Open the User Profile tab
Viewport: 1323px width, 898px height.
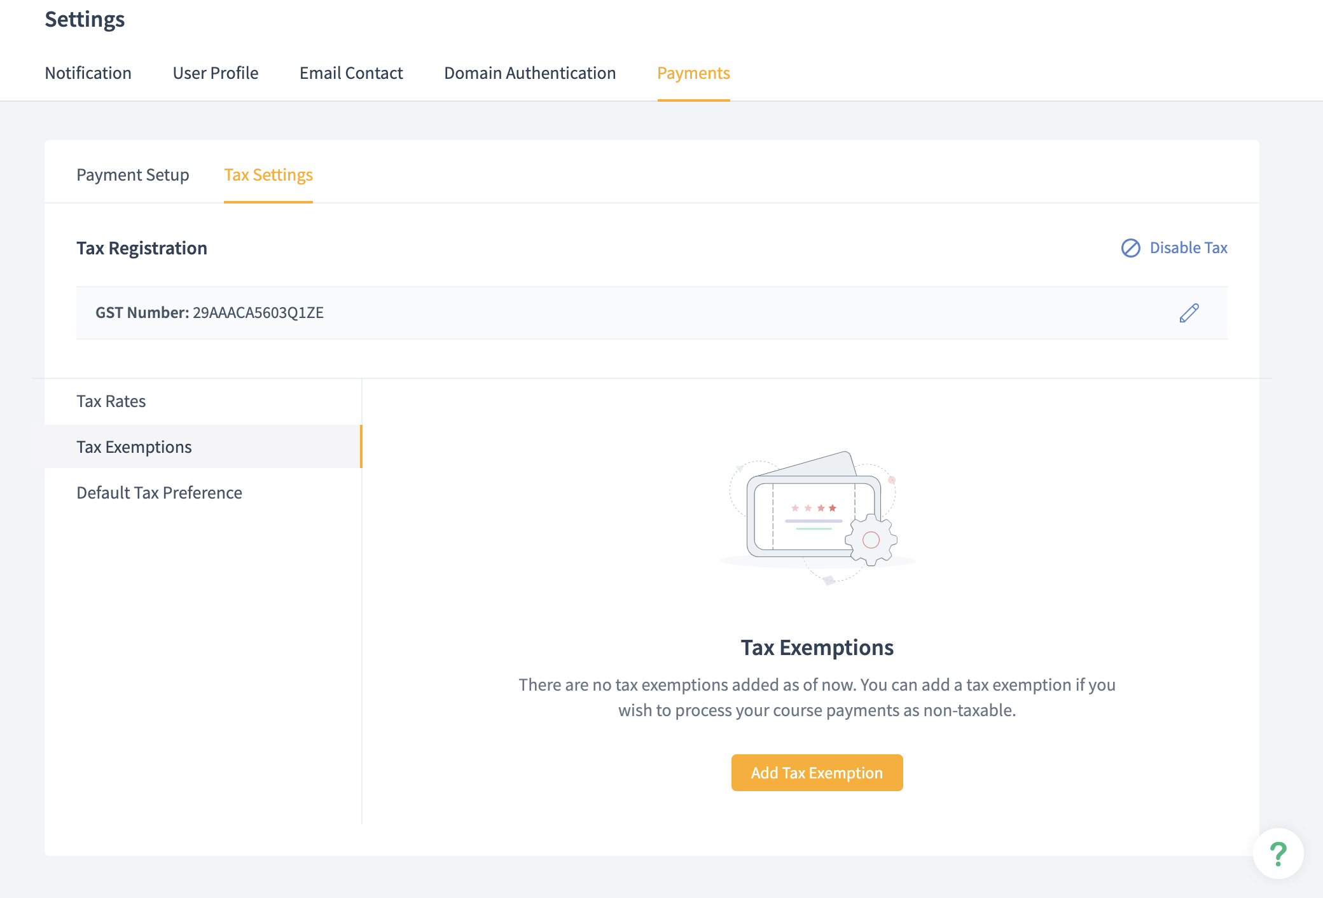(x=216, y=73)
